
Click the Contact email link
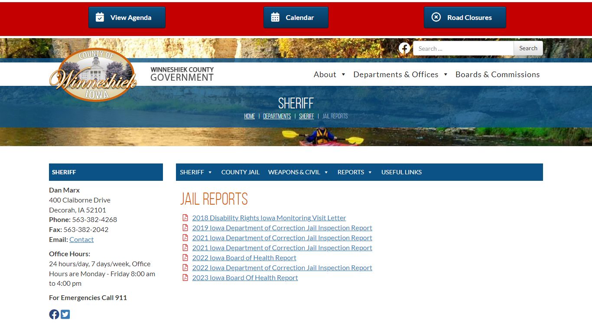pos(81,239)
